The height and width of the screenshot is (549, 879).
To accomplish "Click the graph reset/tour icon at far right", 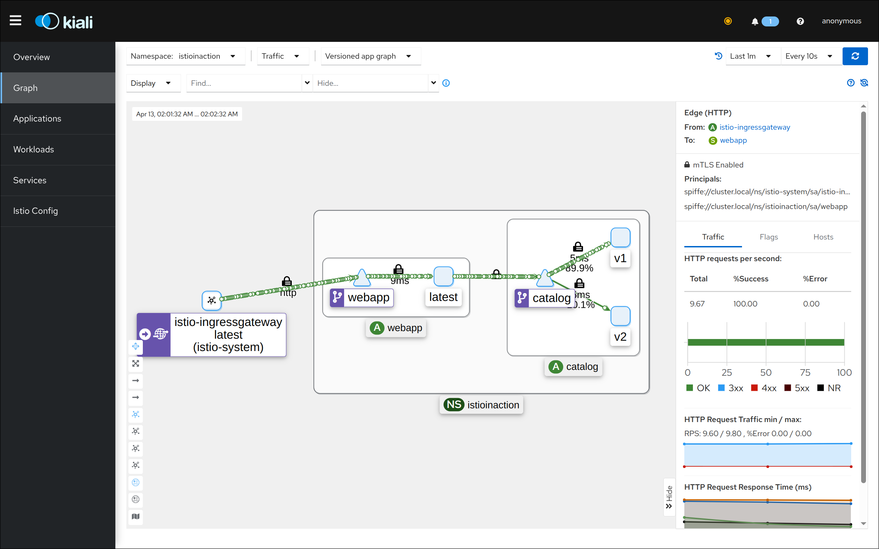I will point(864,83).
